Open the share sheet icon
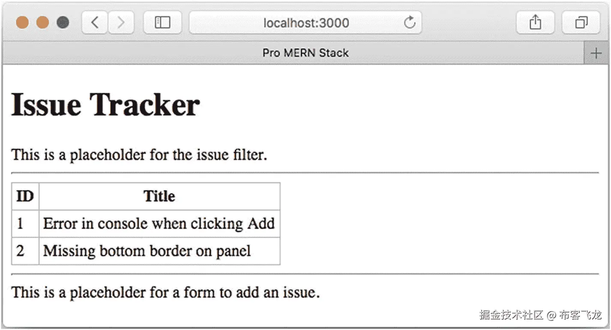Viewport: 611px width, 330px height. point(535,22)
